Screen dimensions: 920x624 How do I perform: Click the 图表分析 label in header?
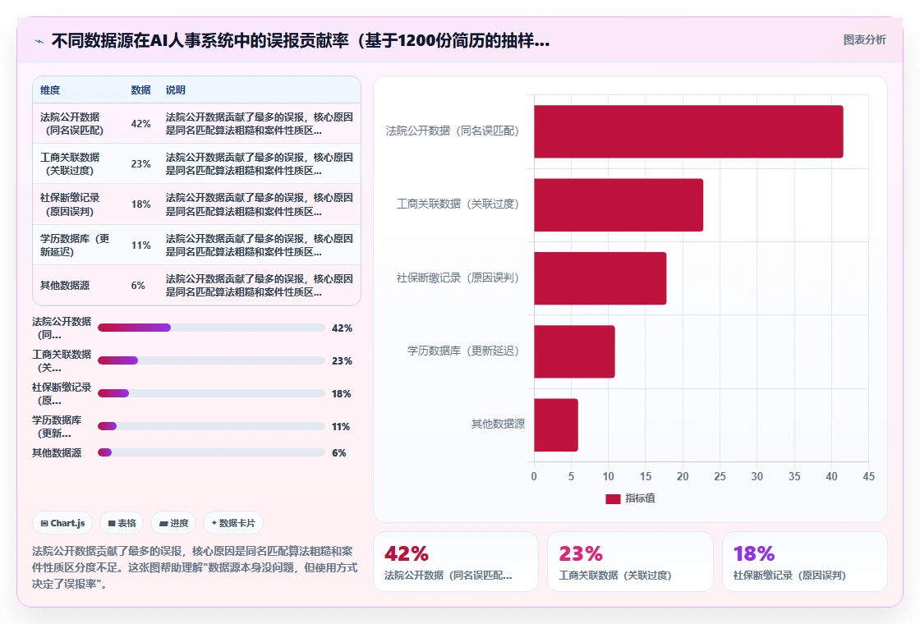[864, 40]
